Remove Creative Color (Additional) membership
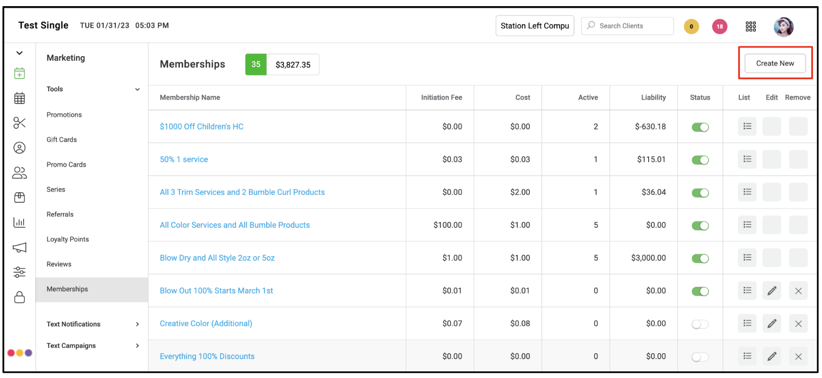The width and height of the screenshot is (822, 378). [798, 323]
